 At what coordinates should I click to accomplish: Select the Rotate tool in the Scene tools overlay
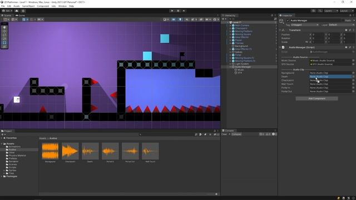click(x=4, y=35)
